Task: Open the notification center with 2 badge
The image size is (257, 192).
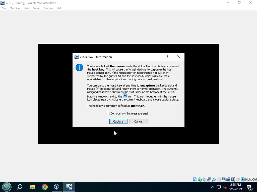Action: [x=249, y=187]
